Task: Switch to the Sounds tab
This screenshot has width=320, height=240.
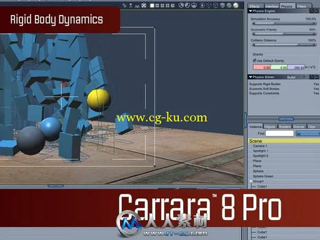Action: tap(299, 126)
